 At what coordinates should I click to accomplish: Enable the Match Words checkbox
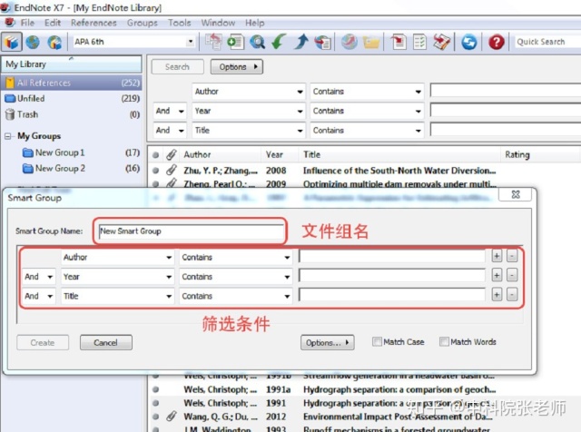(444, 341)
